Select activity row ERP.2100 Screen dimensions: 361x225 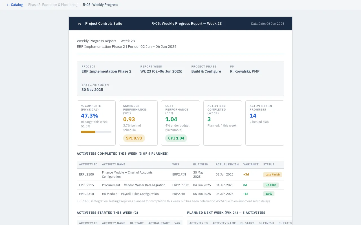(86, 175)
